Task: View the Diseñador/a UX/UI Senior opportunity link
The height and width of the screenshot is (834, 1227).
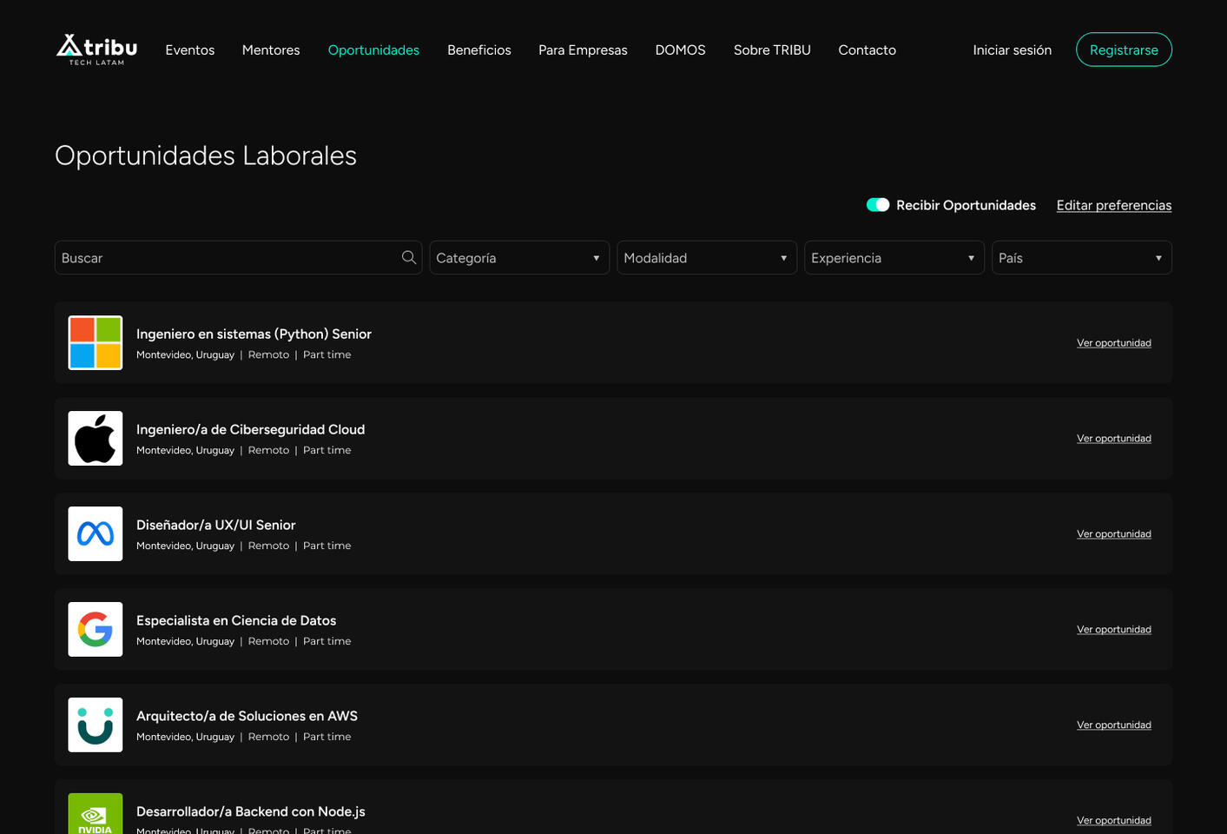Action: point(1113,534)
